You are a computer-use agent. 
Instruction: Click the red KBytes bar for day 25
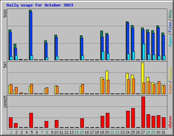133,118
